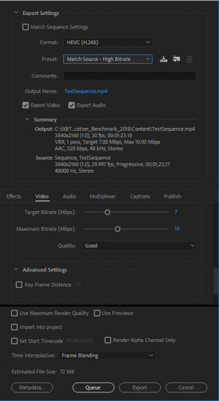219x401 pixels.
Task: Open the Captions tab
Action: (140, 196)
